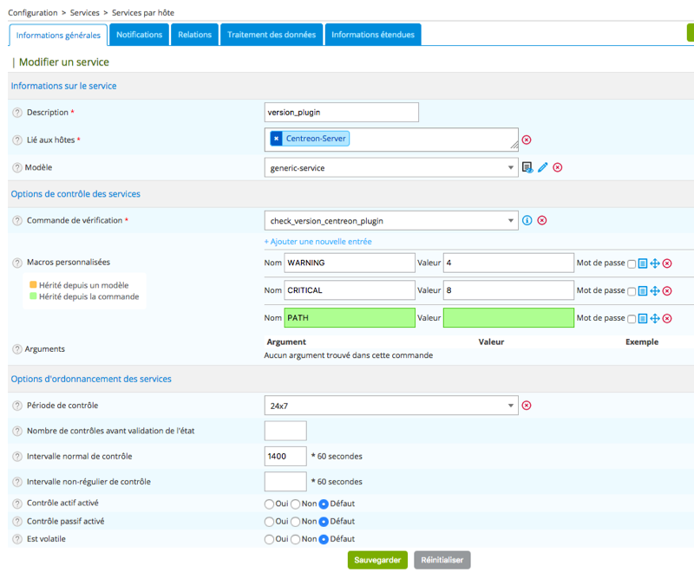The image size is (694, 572).
Task: Clear the Lié aux hôtes field with red X
Action: pyautogui.click(x=527, y=140)
